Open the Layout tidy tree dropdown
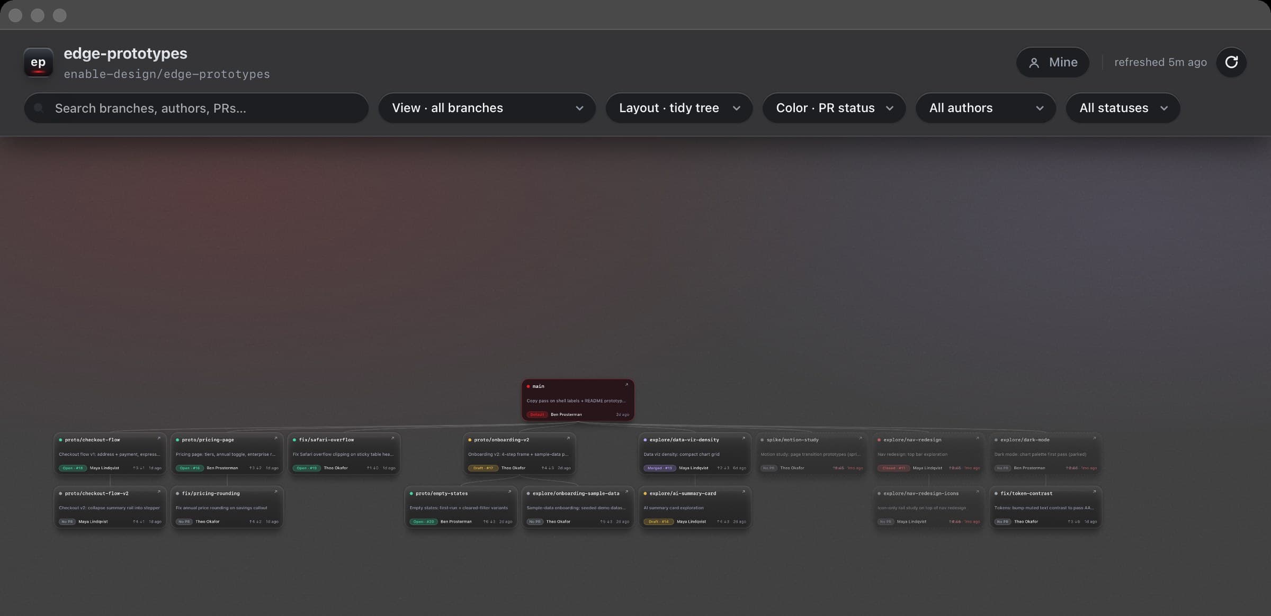The height and width of the screenshot is (616, 1271). tap(679, 108)
